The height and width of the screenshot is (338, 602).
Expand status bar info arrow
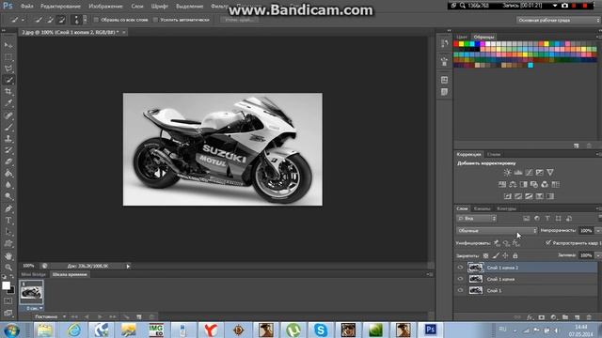tap(128, 266)
